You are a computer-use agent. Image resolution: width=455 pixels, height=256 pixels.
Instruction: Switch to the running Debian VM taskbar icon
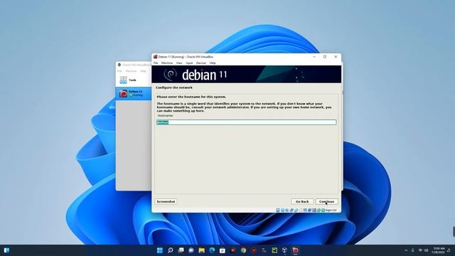tap(296, 250)
